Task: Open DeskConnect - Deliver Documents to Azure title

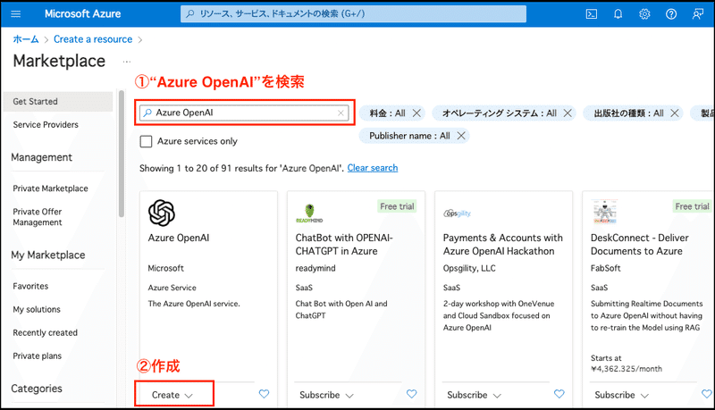Action: pos(640,245)
